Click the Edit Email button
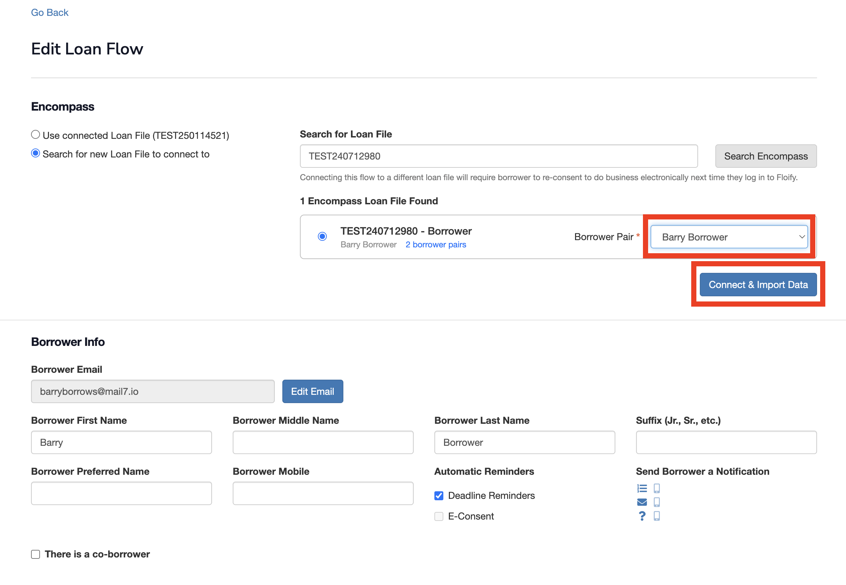The height and width of the screenshot is (585, 846). coord(312,391)
